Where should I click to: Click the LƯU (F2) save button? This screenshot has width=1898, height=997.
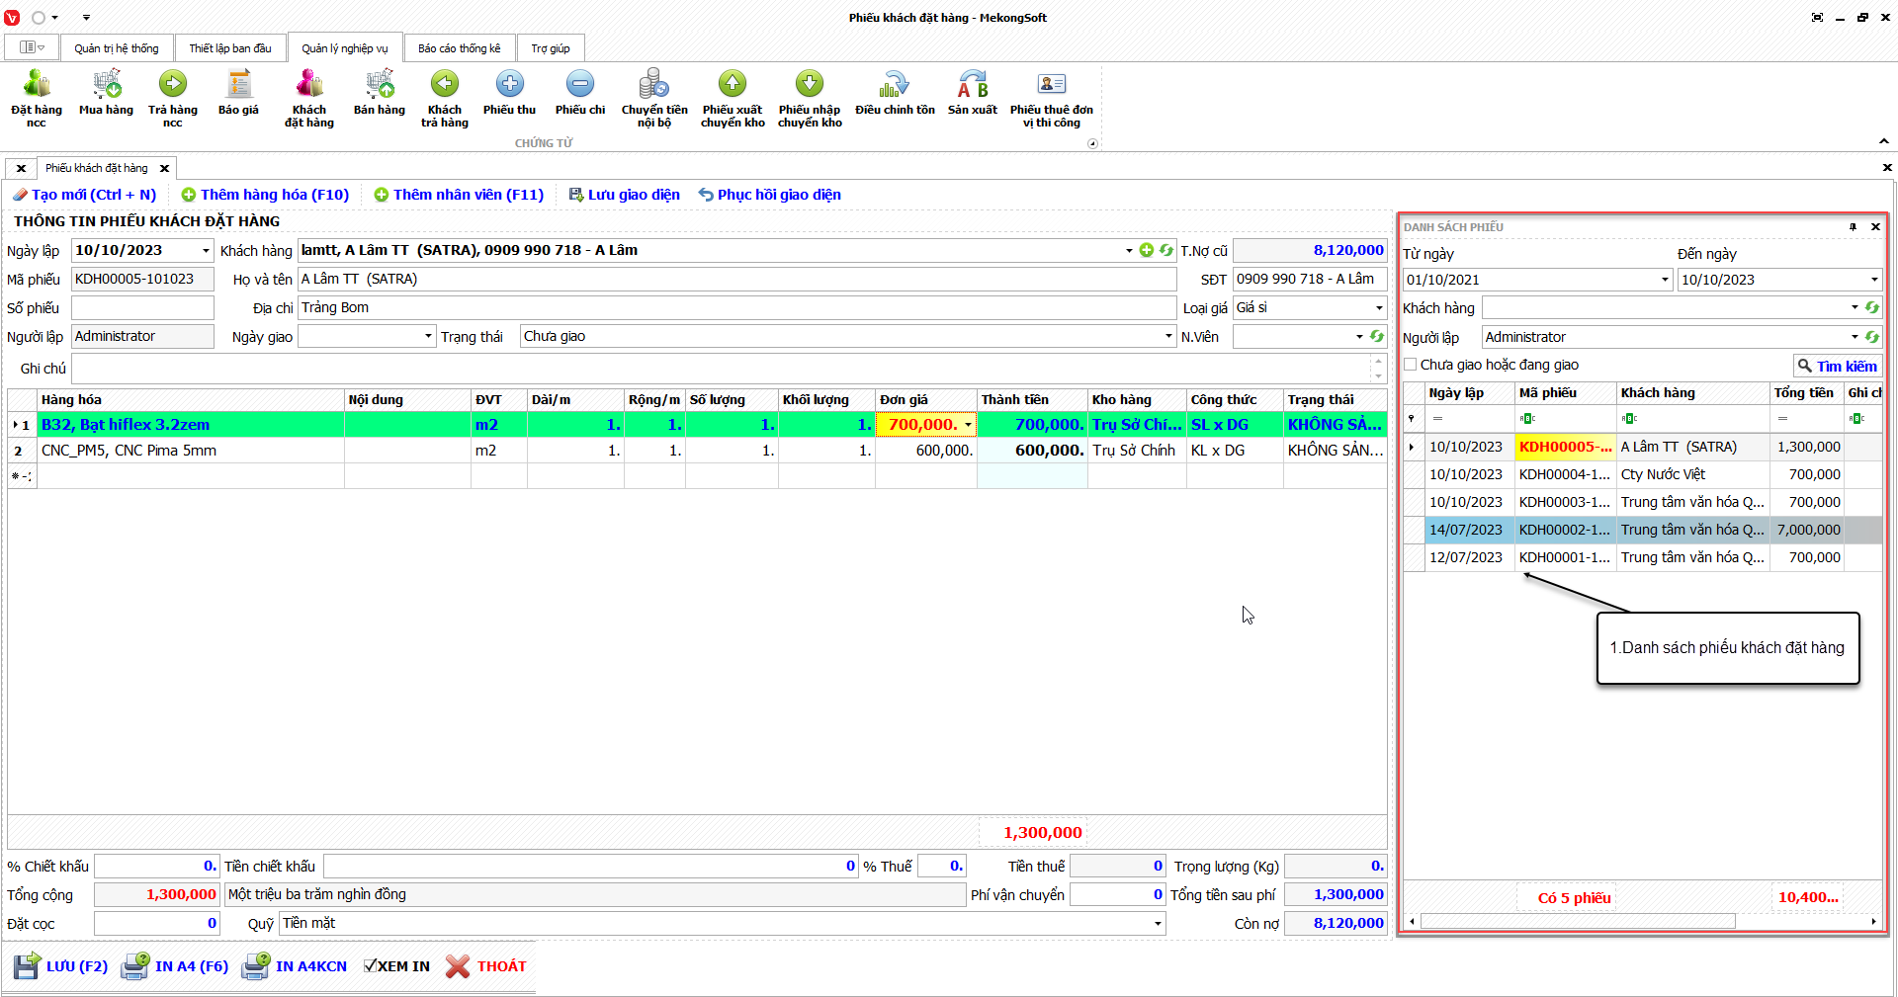pos(61,966)
